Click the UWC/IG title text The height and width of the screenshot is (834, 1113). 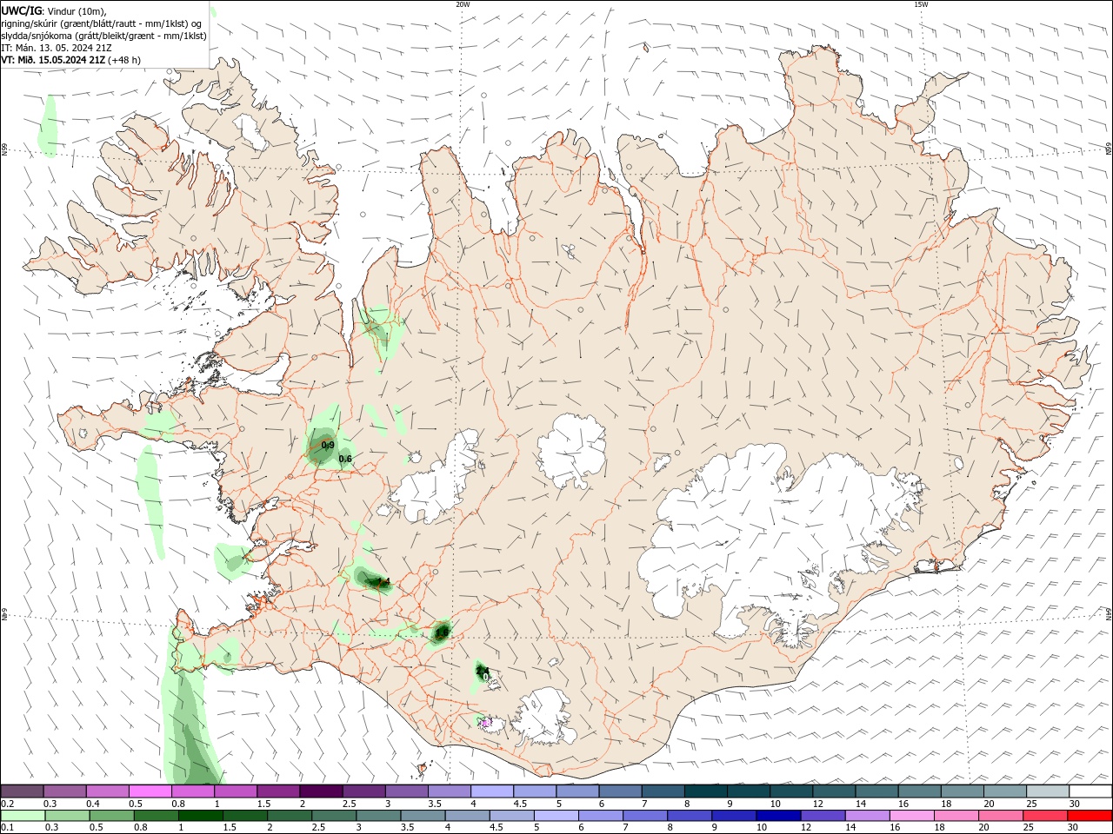point(22,10)
